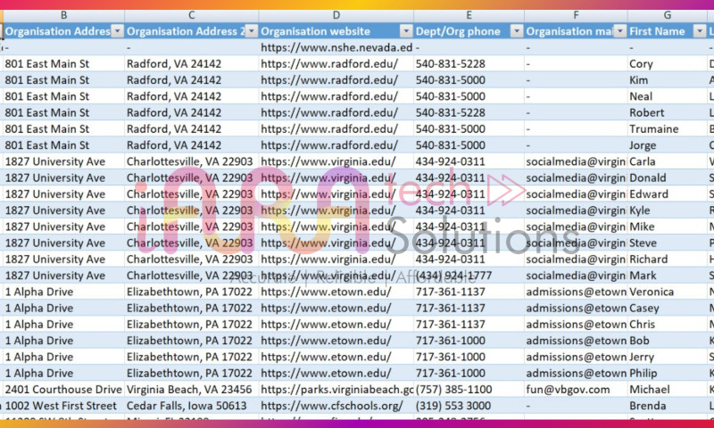Select column D header
This screenshot has width=714, height=428.
(x=336, y=15)
